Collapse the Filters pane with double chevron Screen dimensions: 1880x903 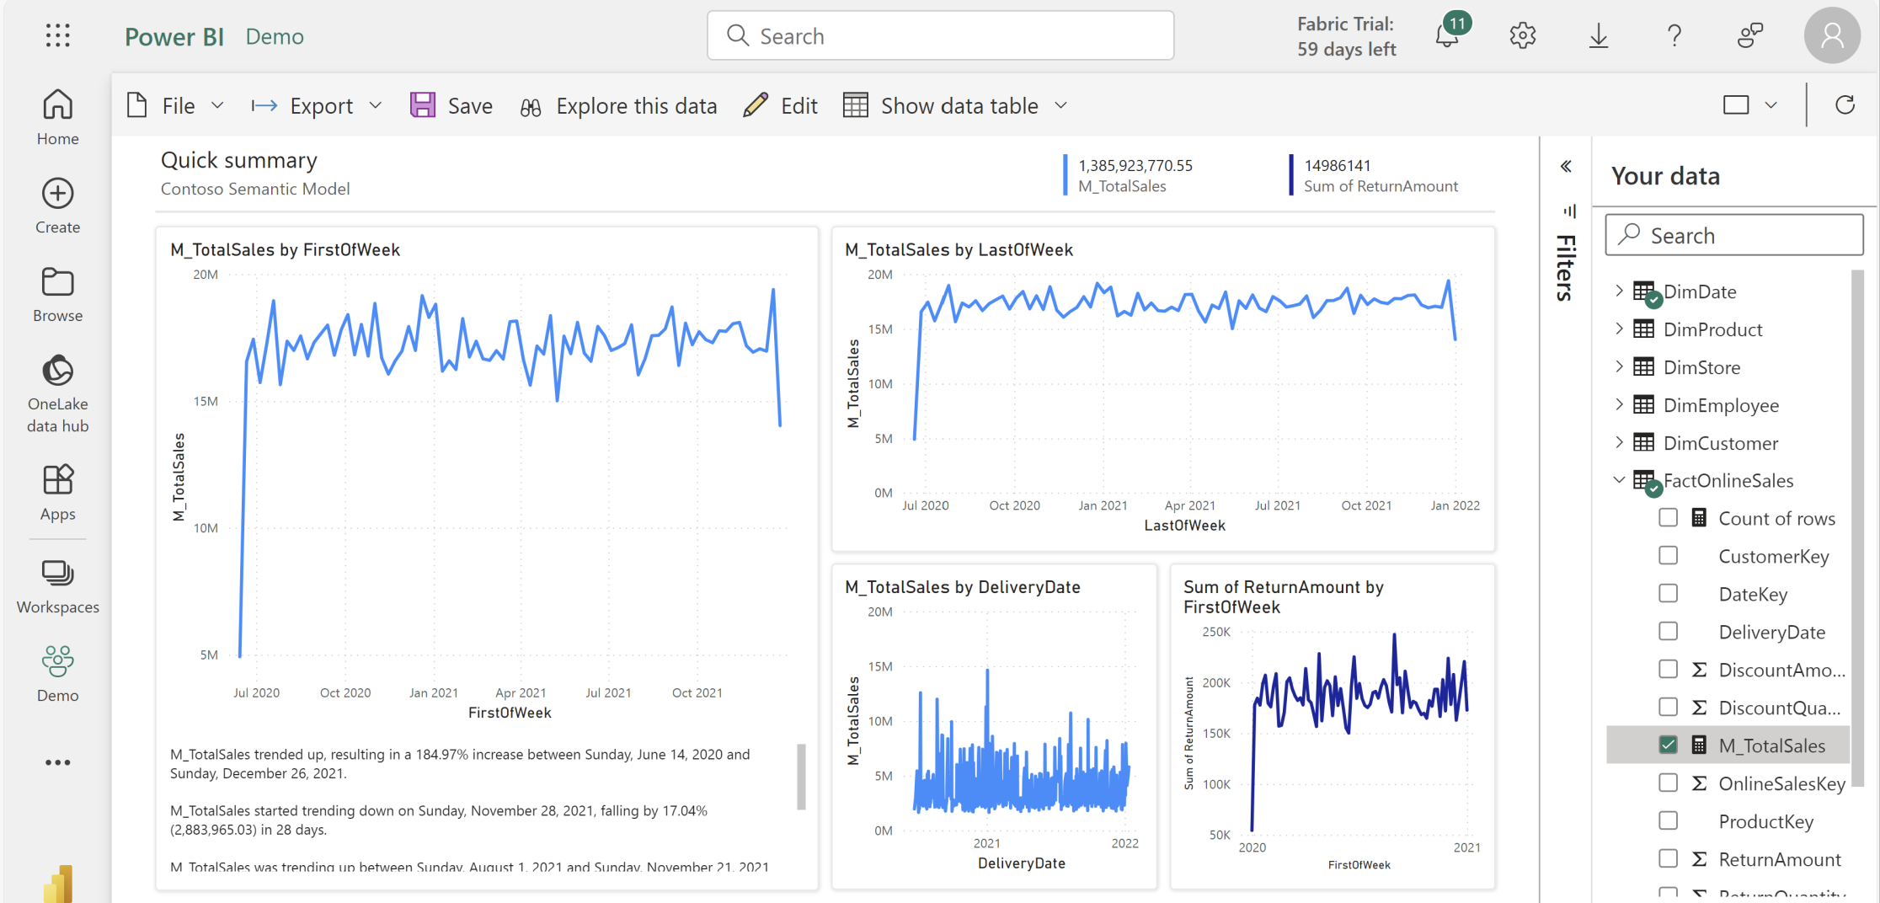1566,166
